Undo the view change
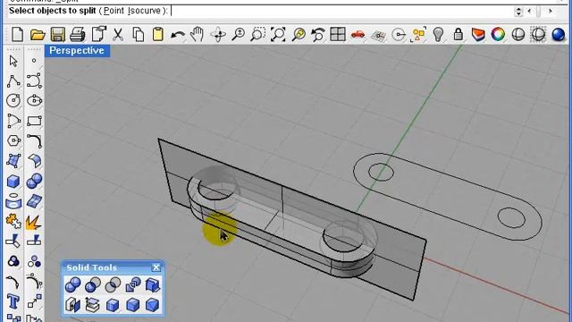572x322 pixels. (x=318, y=35)
